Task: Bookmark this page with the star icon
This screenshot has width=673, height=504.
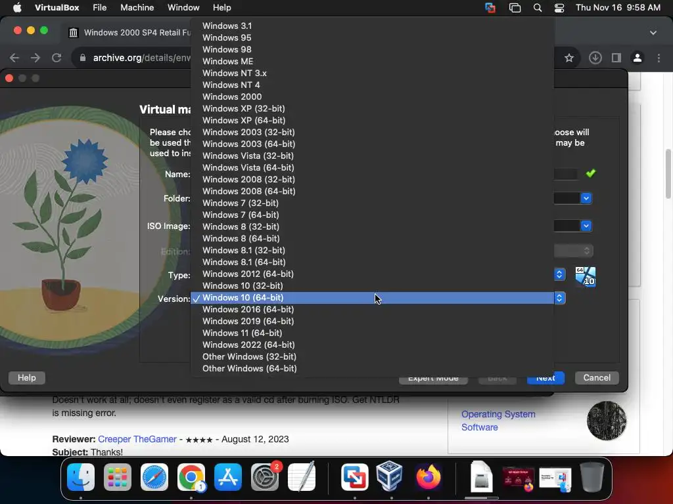Action: tap(569, 58)
